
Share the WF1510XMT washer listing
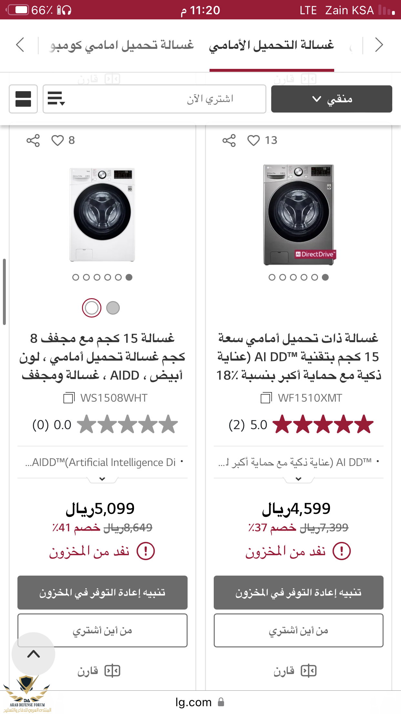pos(229,140)
